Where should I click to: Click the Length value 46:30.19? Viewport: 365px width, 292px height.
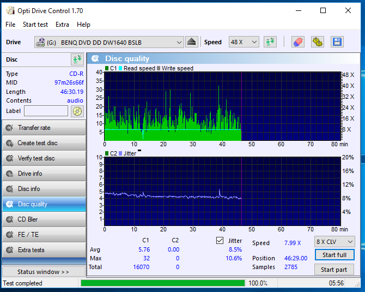72,92
